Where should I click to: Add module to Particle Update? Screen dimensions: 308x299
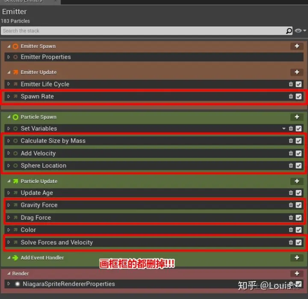pos(297,181)
